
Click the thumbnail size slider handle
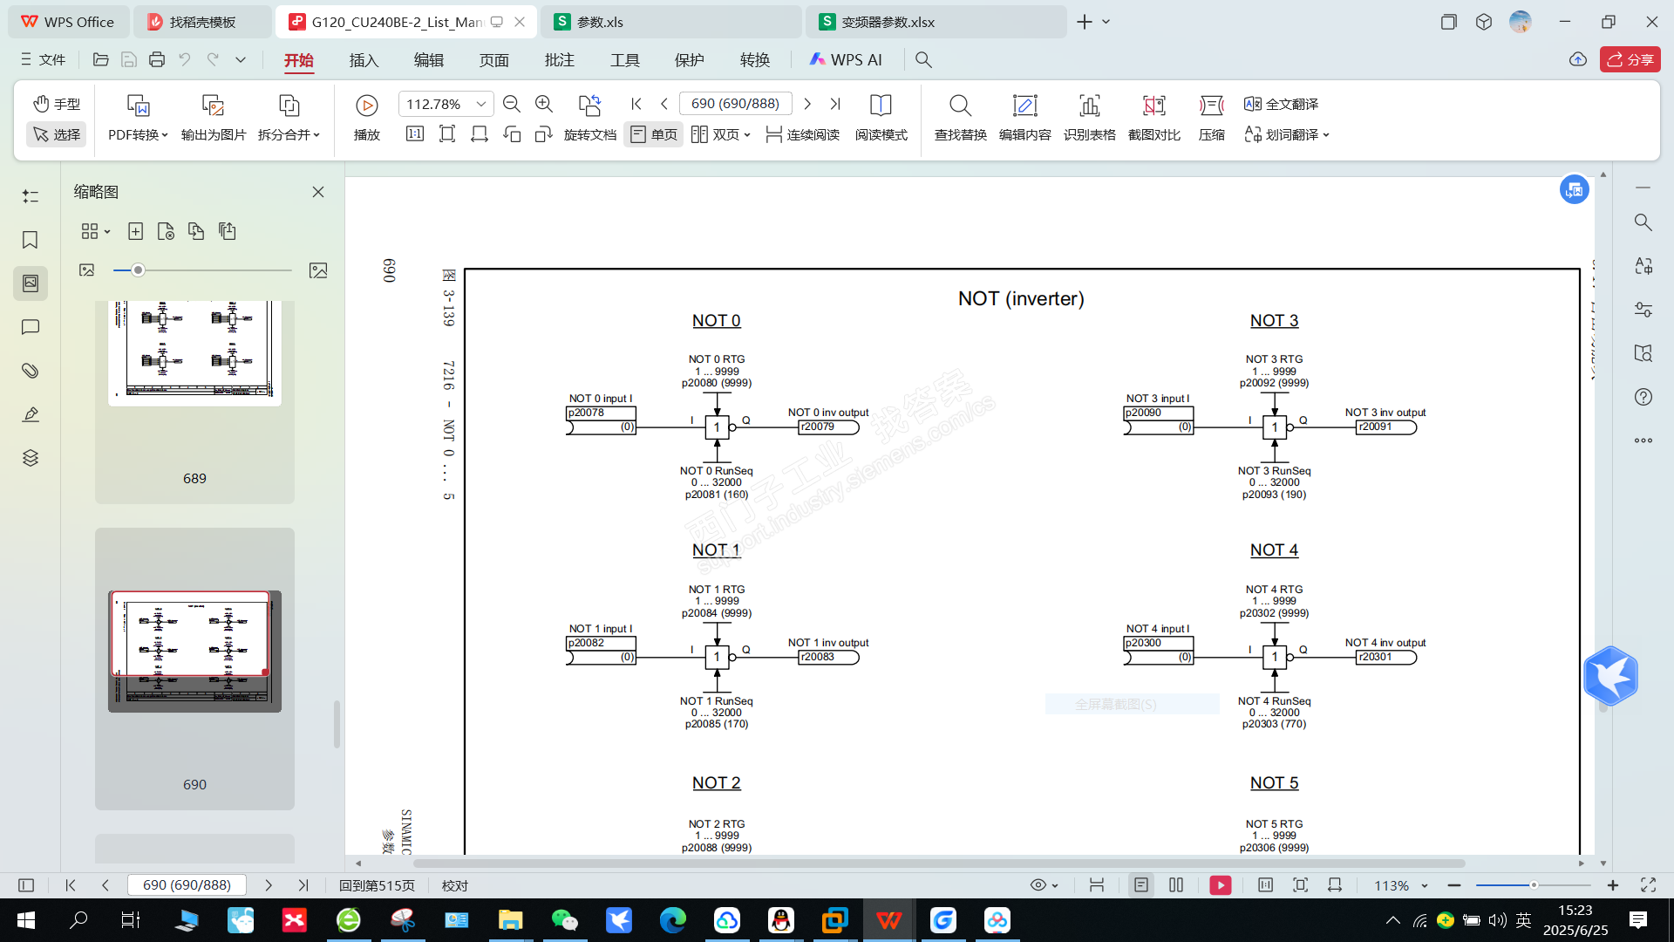coord(138,270)
